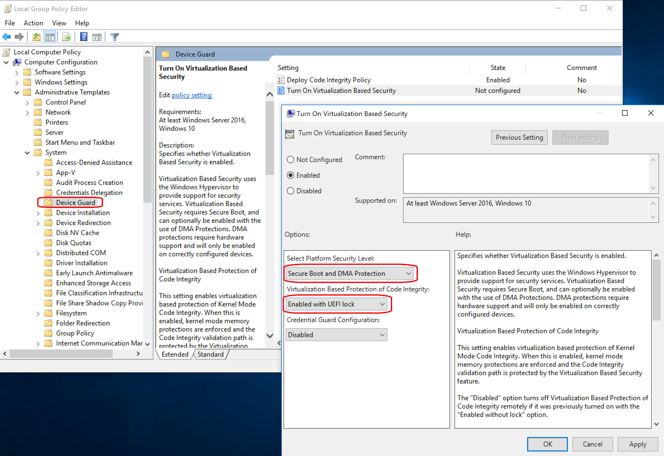Viewport: 664px width, 456px height.
Task: Select the Enabled radio button
Action: (290, 175)
